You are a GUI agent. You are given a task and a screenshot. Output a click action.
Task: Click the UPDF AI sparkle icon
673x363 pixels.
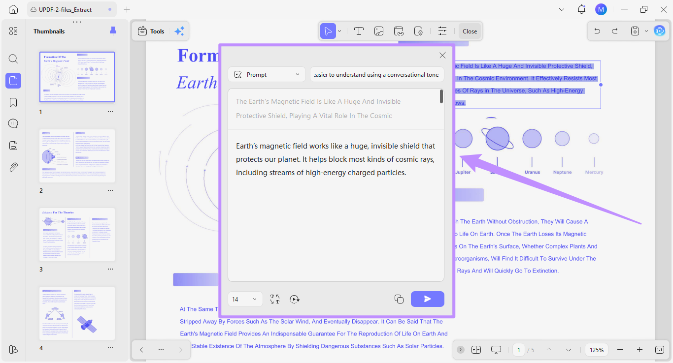[x=179, y=31]
